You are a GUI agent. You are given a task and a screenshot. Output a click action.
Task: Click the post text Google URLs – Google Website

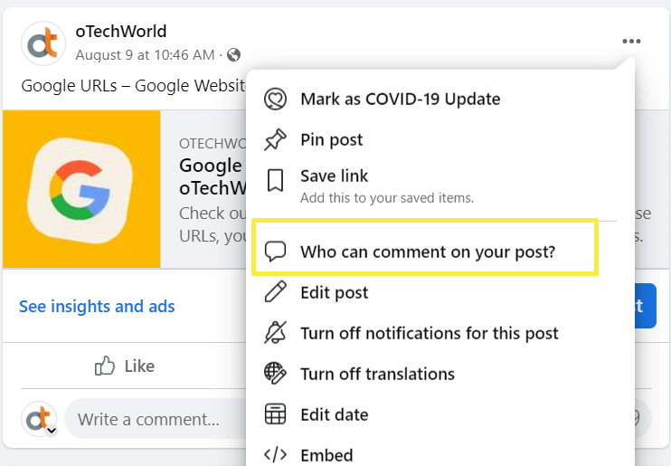point(134,85)
